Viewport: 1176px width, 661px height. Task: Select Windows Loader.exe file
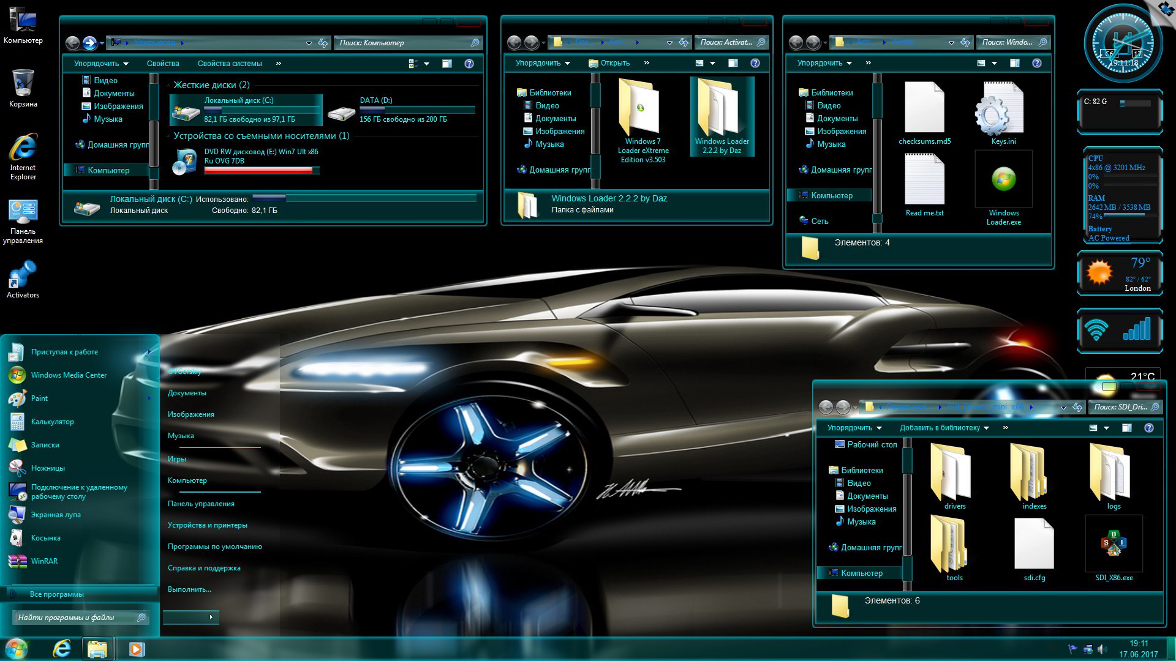(1003, 189)
